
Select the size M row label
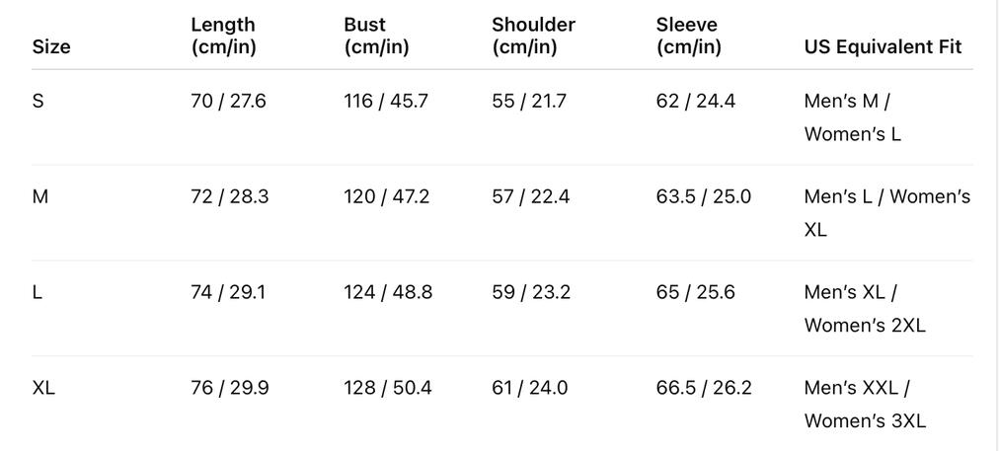click(x=40, y=196)
